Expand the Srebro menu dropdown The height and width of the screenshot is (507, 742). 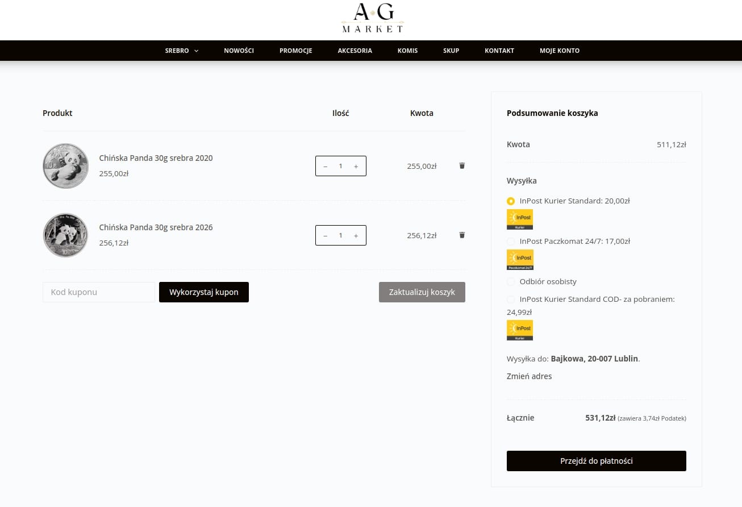(181, 51)
